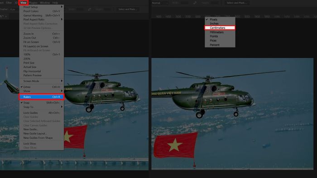Open the Plugins menu
The height and width of the screenshot is (178, 317).
click(34, 3)
